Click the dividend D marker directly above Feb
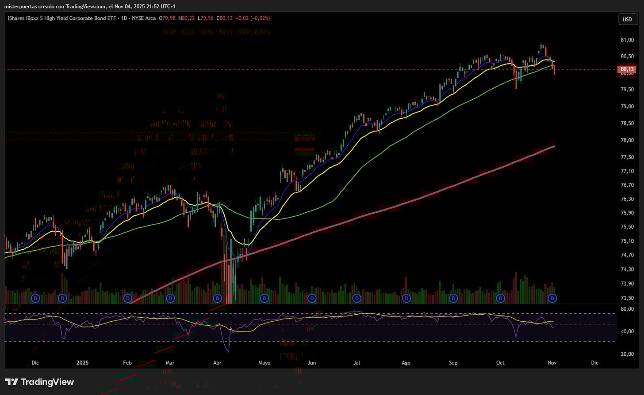The width and height of the screenshot is (644, 395). (x=128, y=298)
